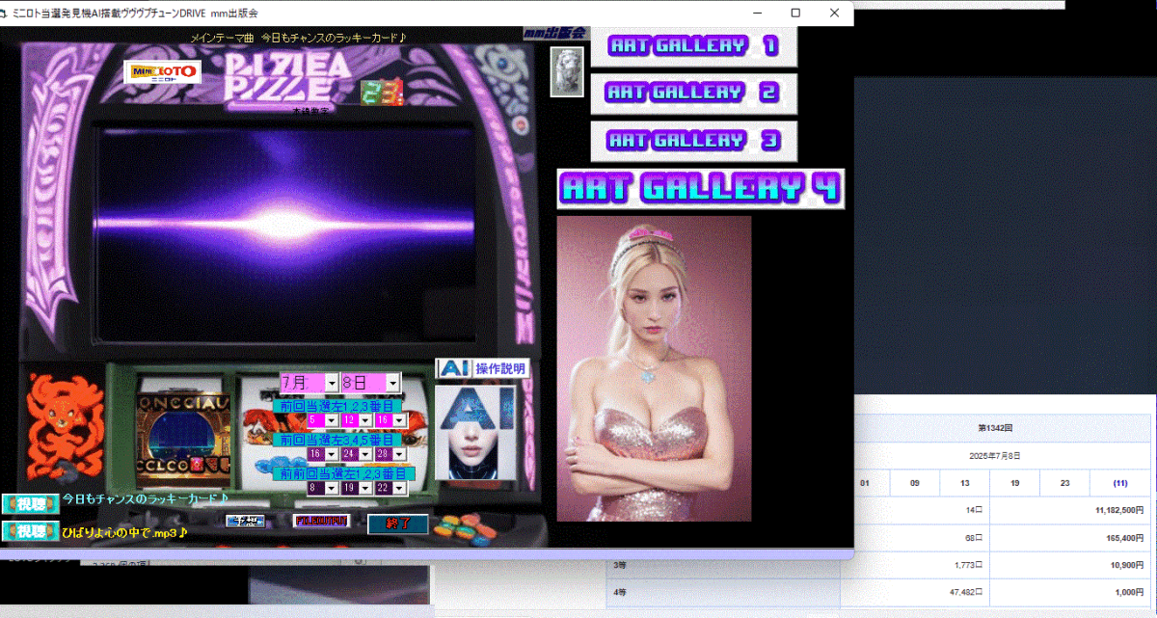The image size is (1157, 618).
Task: Click number 09 cell in background table
Action: 913,483
